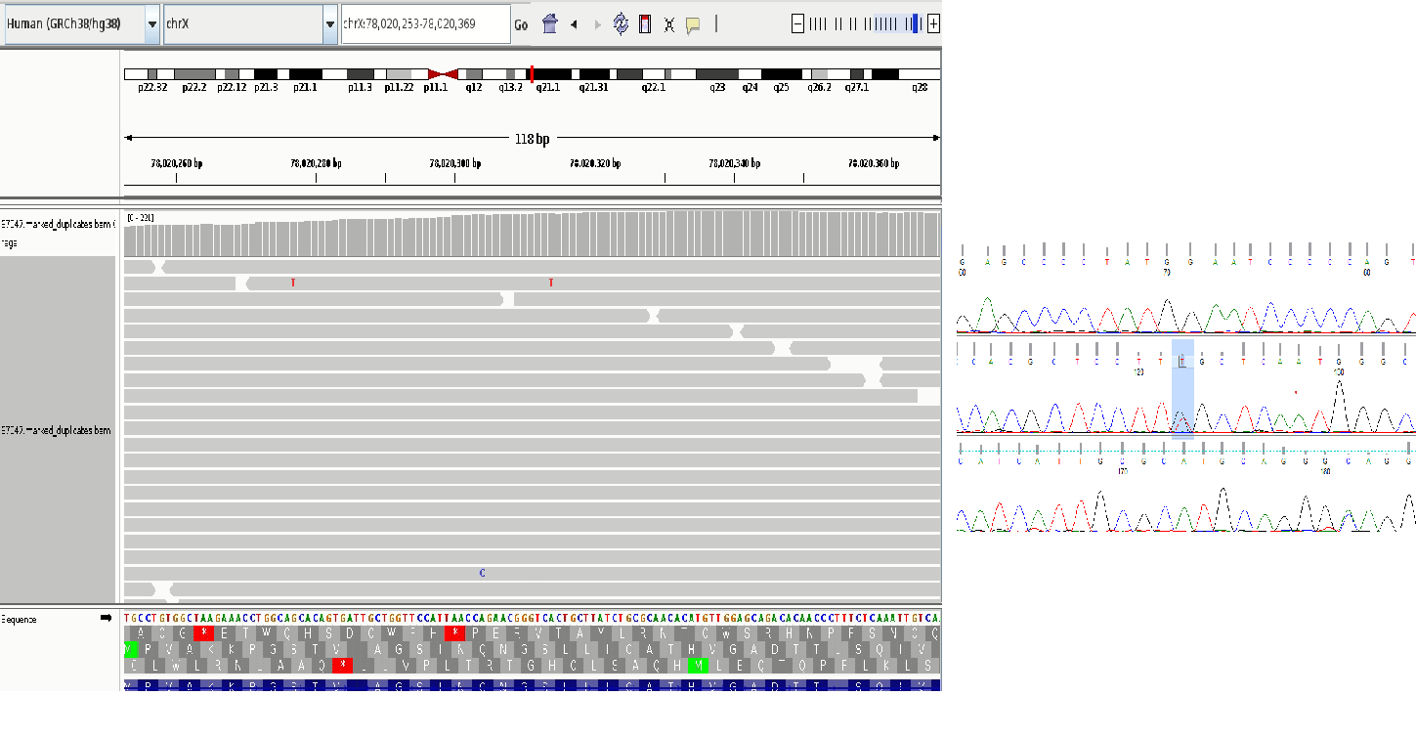Image resolution: width=1416 pixels, height=739 pixels.
Task: Zoom in with the plus button
Action: click(933, 23)
